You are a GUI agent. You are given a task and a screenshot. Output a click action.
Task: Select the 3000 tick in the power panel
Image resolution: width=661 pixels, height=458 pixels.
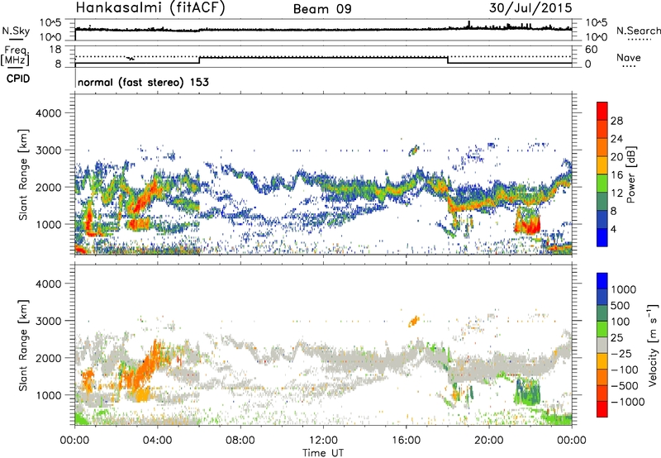point(49,150)
